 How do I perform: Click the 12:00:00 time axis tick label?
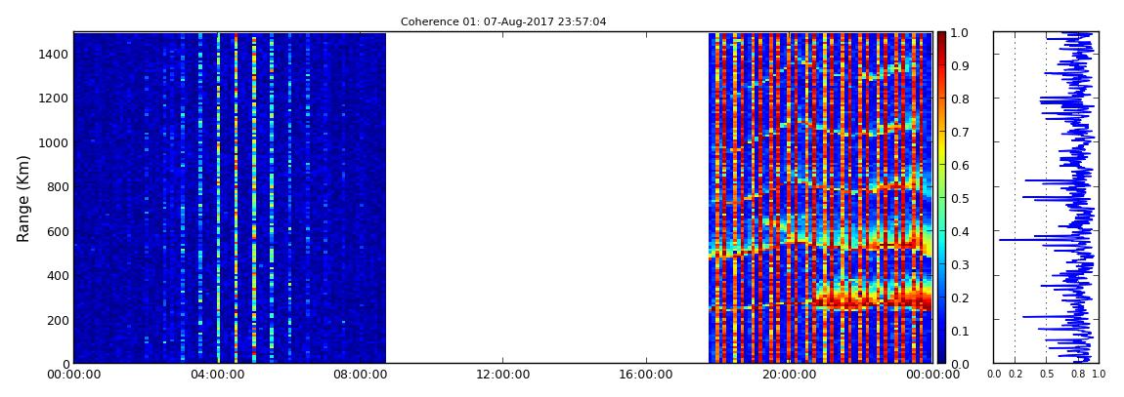503,375
